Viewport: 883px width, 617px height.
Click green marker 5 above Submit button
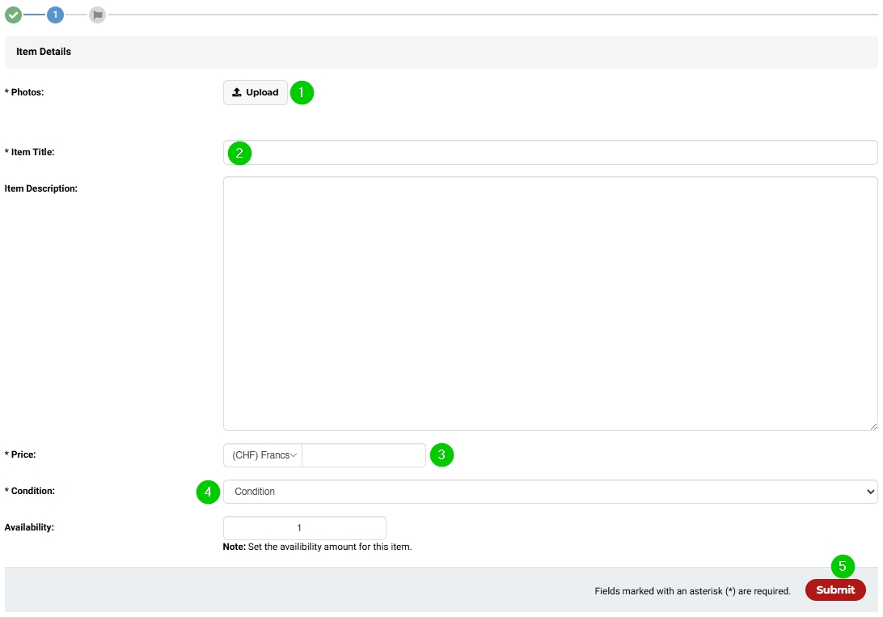pyautogui.click(x=841, y=567)
